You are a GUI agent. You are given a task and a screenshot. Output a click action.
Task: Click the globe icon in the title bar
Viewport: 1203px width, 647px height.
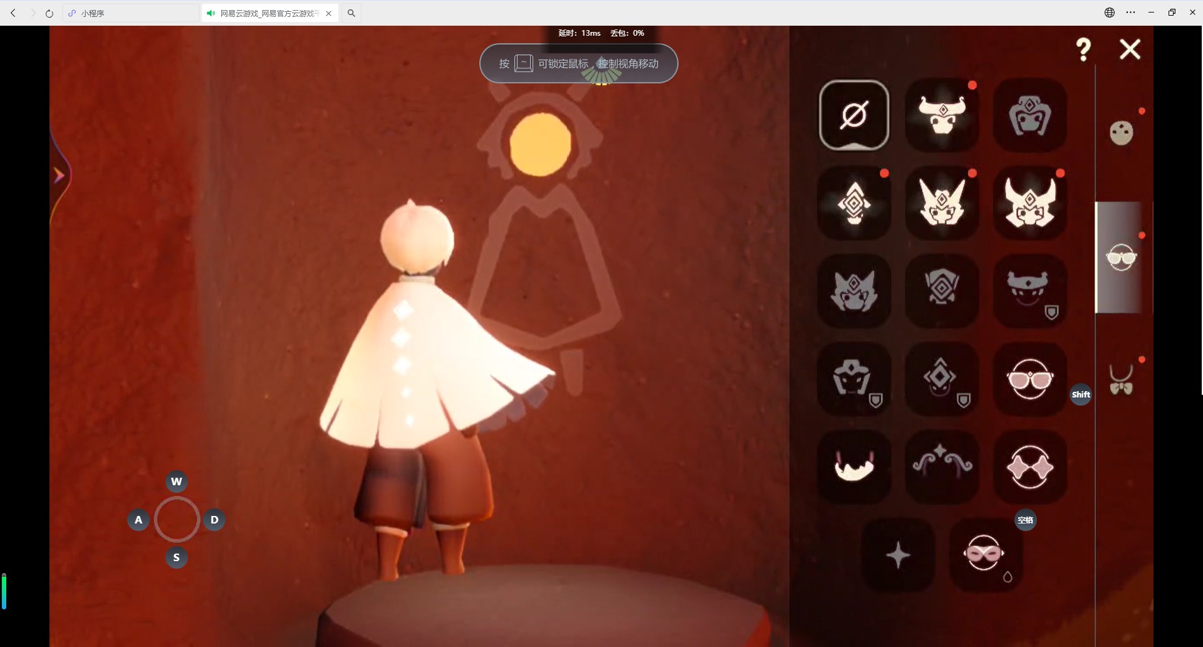pos(1110,13)
